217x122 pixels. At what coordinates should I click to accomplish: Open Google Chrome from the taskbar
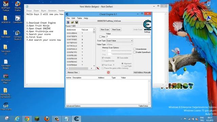tap(27, 119)
